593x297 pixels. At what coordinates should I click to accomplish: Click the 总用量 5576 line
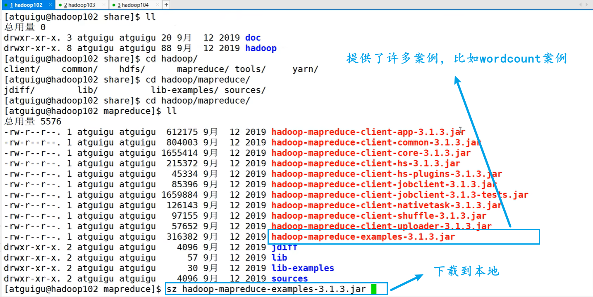click(x=33, y=122)
